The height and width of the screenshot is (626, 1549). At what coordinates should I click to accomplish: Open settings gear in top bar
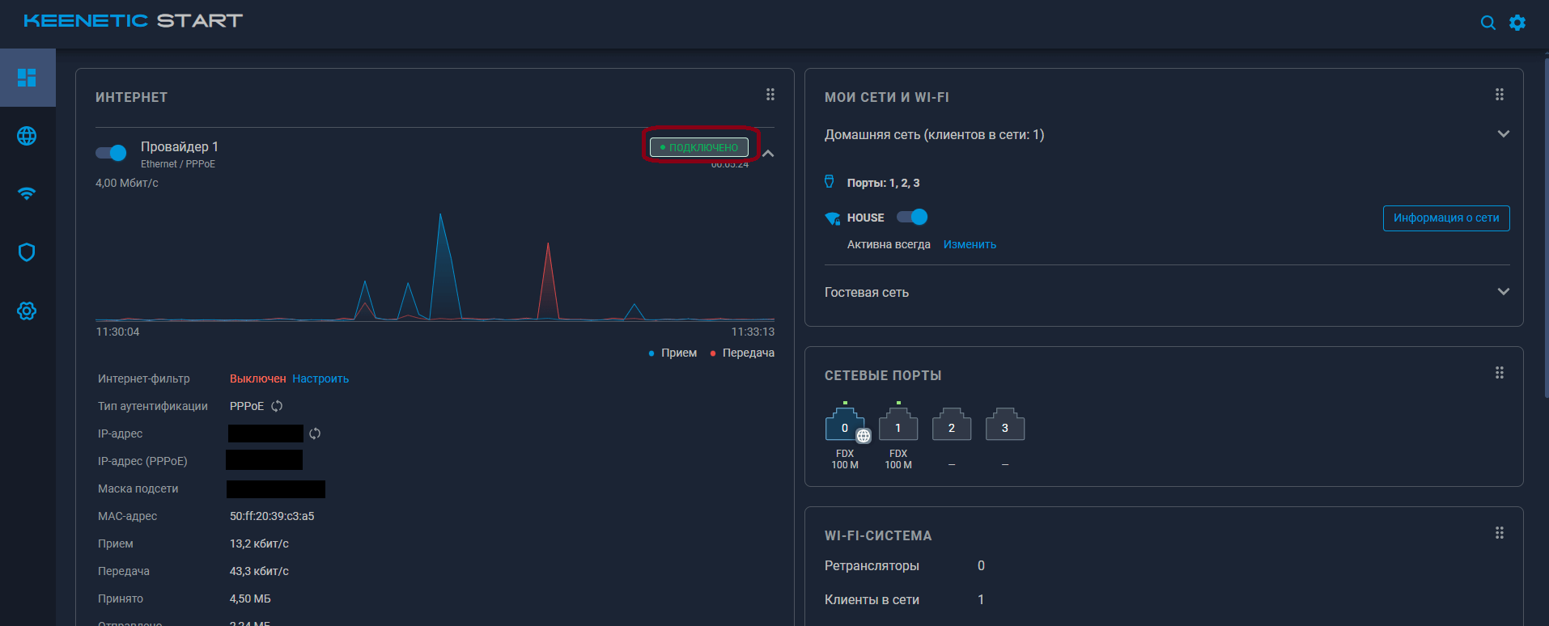[x=1517, y=23]
